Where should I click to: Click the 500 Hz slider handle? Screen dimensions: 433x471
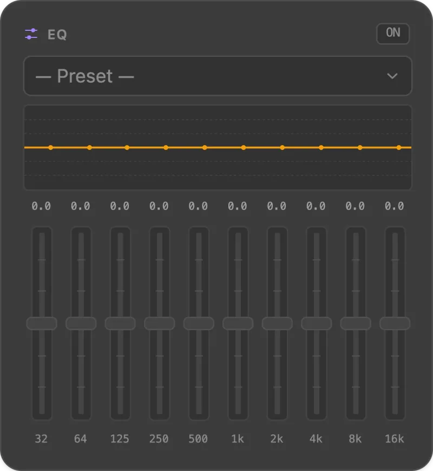point(199,324)
